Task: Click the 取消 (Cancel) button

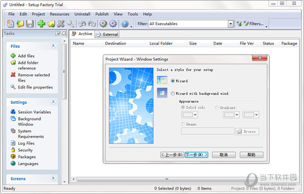Action: click(224, 154)
